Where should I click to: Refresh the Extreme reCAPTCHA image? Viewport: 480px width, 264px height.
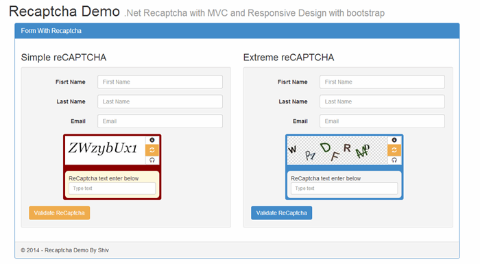[x=394, y=150]
